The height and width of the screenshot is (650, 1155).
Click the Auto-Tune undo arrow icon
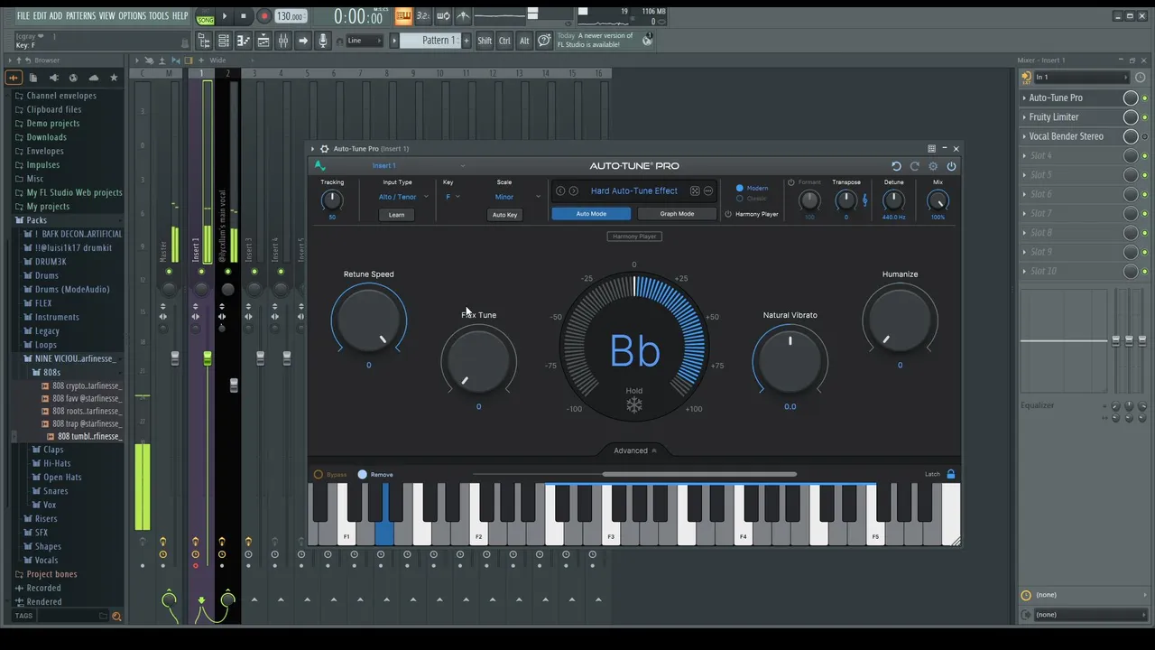(x=896, y=166)
